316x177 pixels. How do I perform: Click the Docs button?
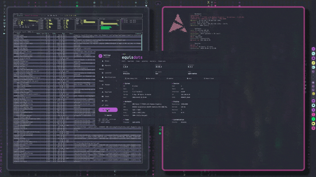click(x=190, y=79)
